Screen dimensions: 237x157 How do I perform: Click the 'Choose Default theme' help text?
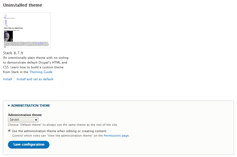click(x=63, y=125)
